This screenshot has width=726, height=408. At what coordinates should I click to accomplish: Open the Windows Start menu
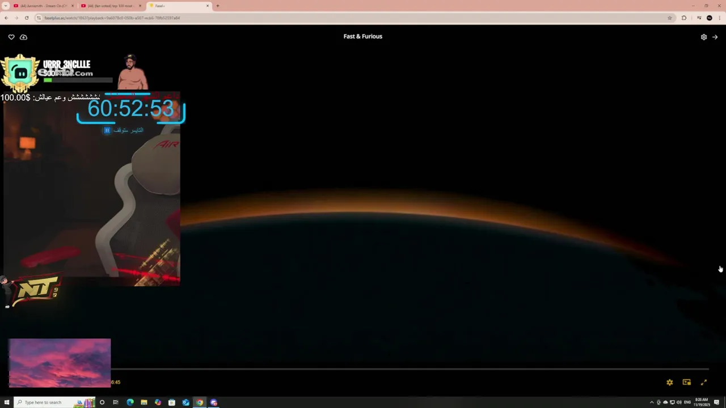pos(7,402)
